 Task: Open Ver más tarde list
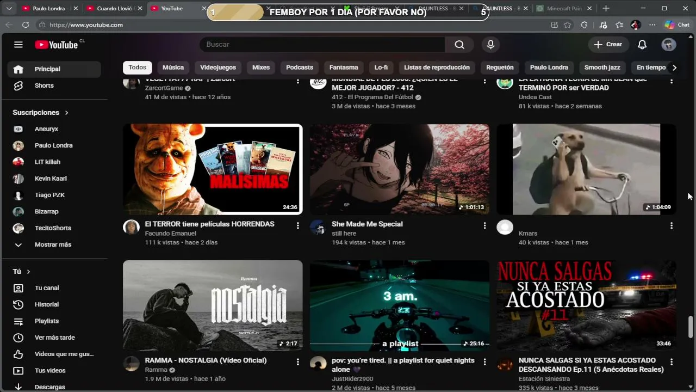point(54,338)
